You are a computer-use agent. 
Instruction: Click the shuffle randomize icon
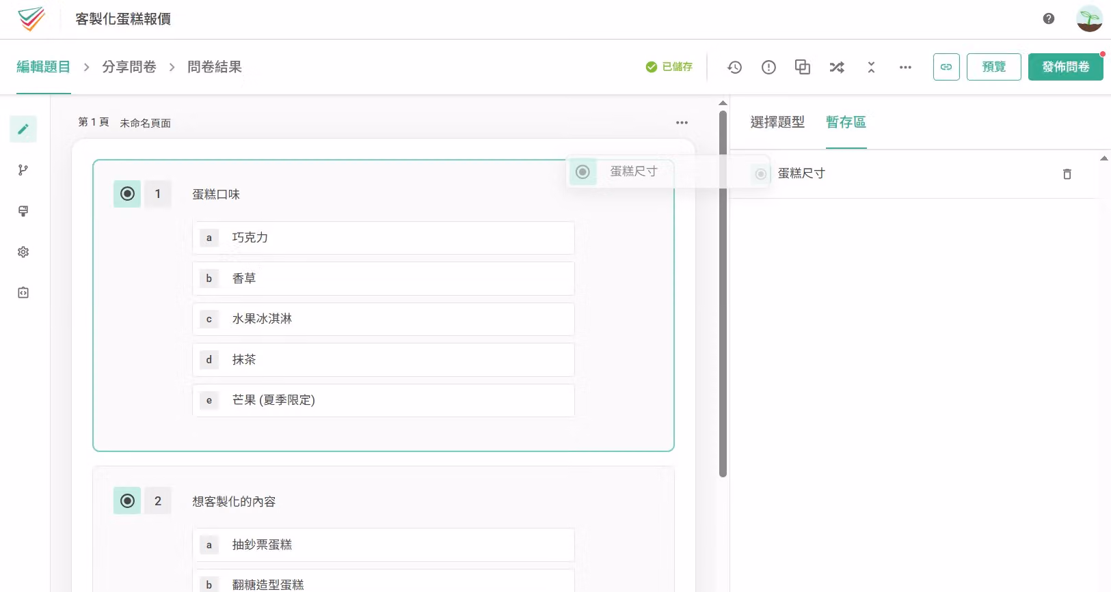[837, 67]
